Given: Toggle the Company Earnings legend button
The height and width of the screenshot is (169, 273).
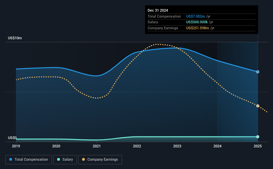Looking at the screenshot, I should (100, 160).
